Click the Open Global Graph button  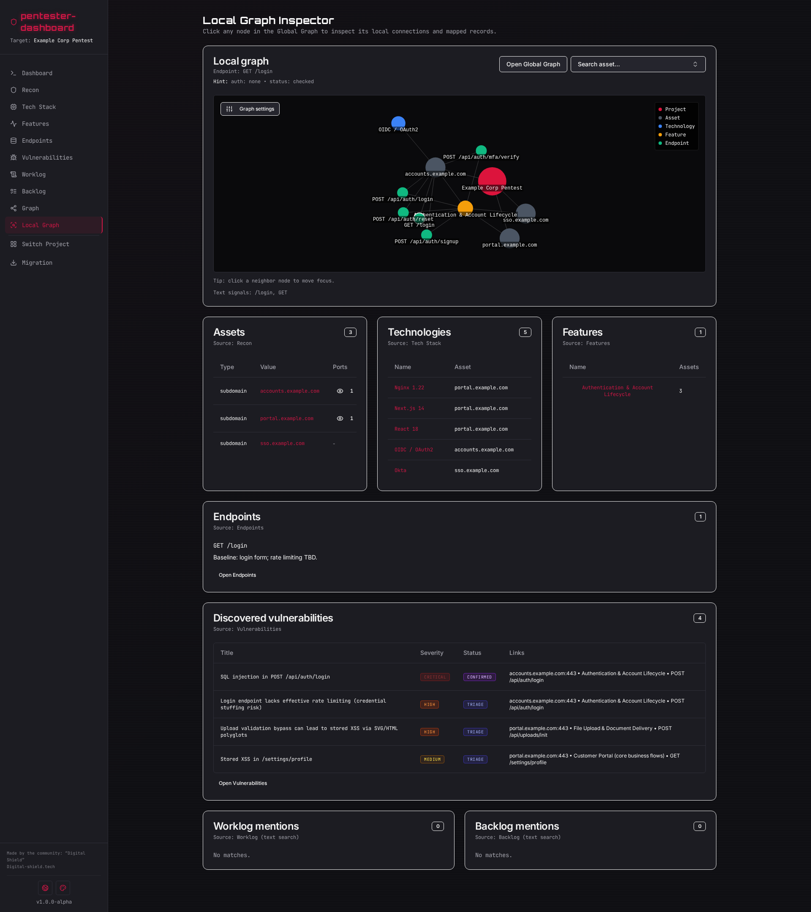(x=533, y=64)
